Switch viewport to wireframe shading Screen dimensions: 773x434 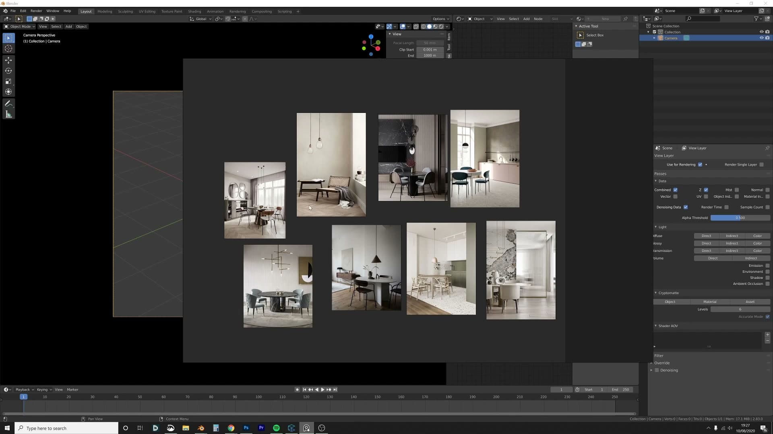(423, 27)
